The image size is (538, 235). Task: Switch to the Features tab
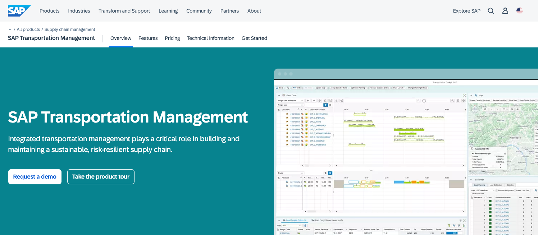[x=148, y=38]
